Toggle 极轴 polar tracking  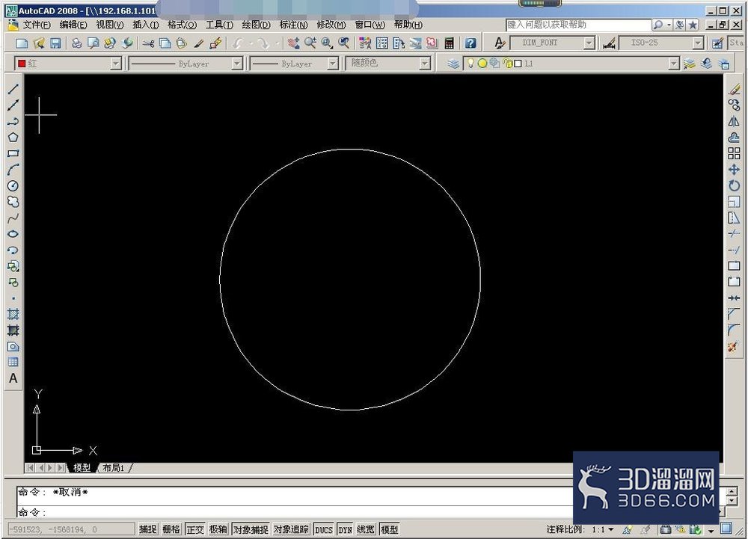tap(218, 529)
